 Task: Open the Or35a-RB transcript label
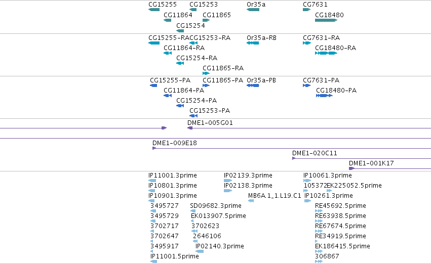click(261, 37)
